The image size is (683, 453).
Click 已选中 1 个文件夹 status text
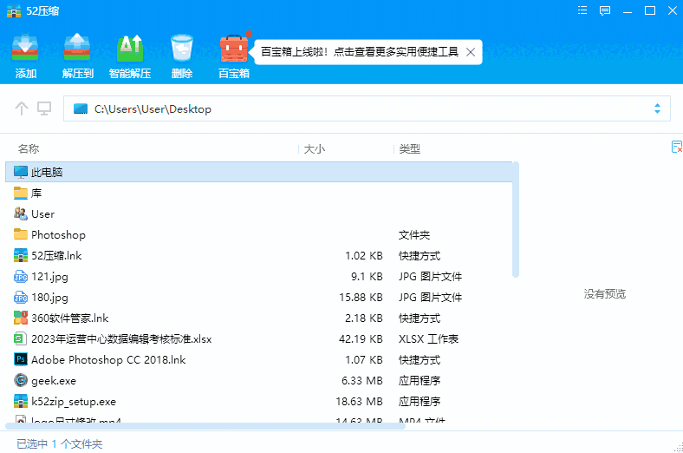pyautogui.click(x=60, y=443)
